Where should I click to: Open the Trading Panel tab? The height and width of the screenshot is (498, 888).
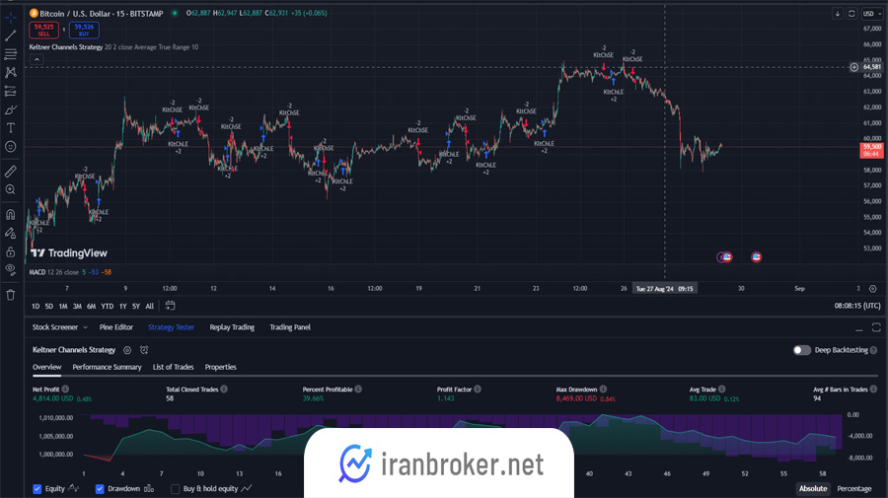[x=290, y=327]
